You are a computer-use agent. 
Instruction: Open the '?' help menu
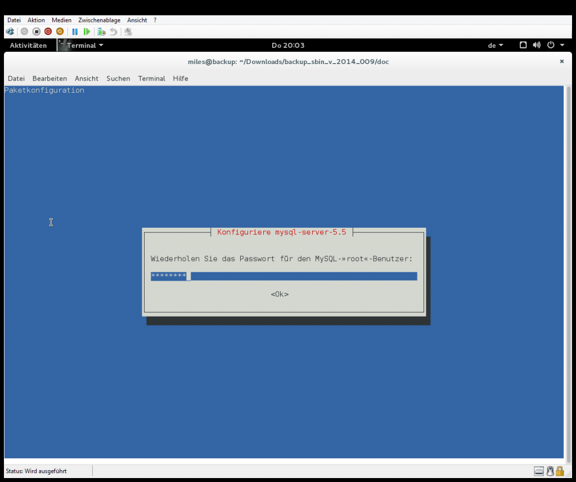coord(155,20)
